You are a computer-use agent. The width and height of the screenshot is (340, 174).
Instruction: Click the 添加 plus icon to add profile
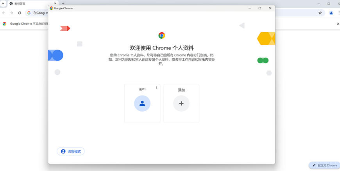pos(181,104)
